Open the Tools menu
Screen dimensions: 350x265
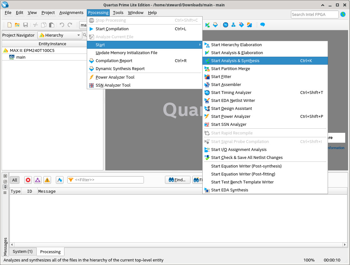pos(118,13)
